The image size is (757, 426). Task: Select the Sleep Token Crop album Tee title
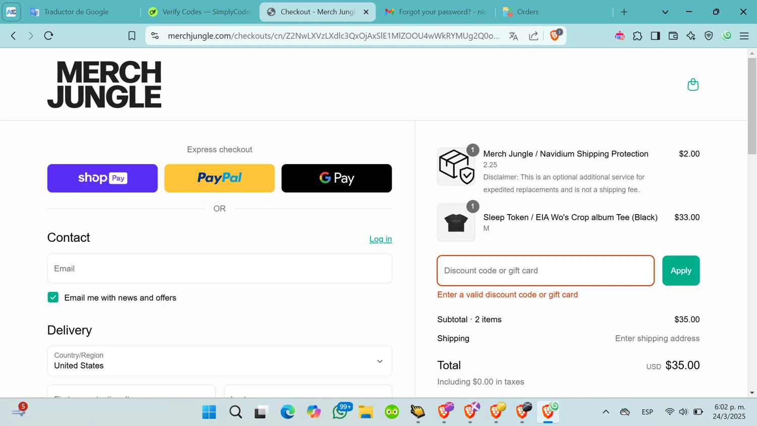pyautogui.click(x=570, y=217)
